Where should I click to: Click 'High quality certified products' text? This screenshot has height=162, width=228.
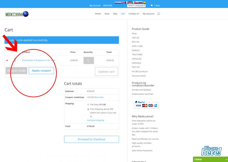point(141,145)
